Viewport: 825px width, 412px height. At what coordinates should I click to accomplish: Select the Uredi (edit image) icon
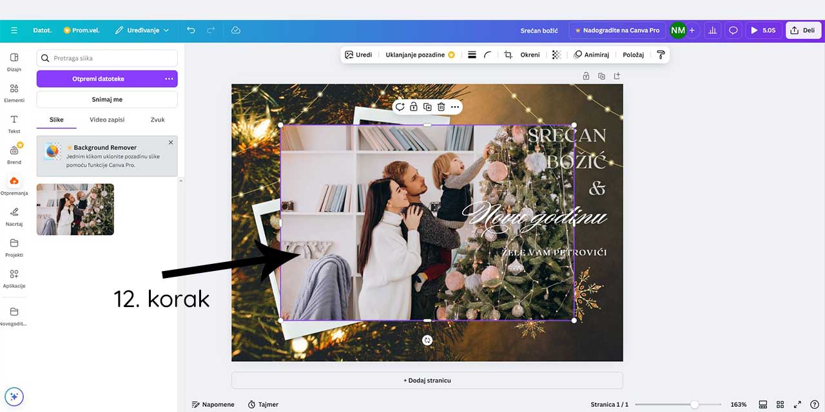358,54
